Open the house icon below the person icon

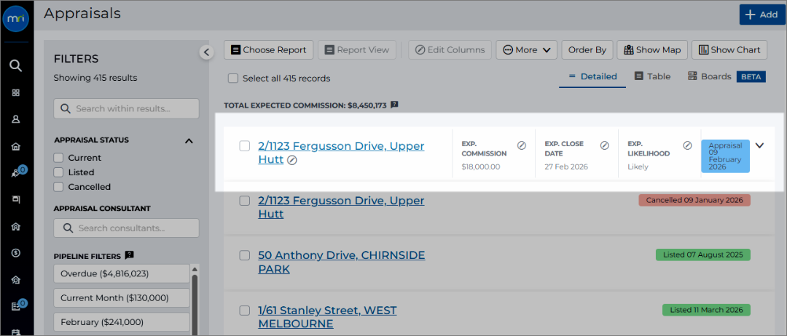pos(16,146)
